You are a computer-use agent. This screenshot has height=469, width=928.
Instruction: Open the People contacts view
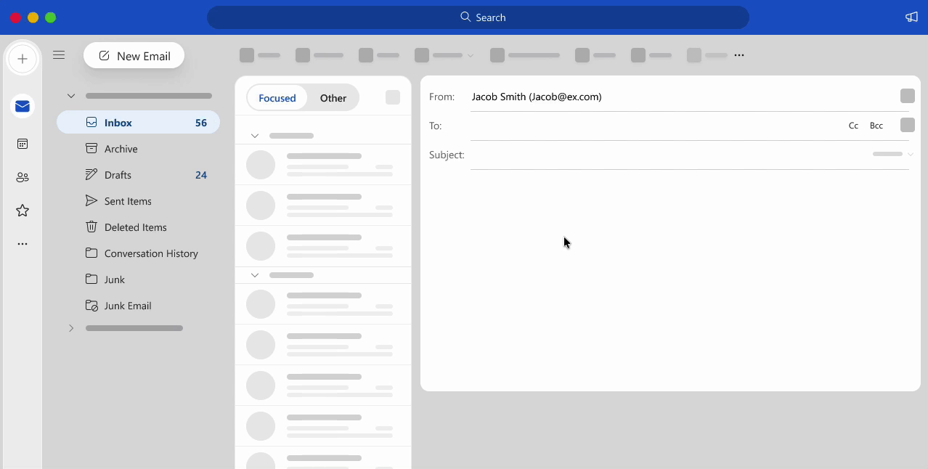[23, 177]
